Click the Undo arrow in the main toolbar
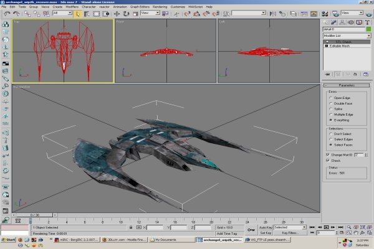Screen dimensions: 374x249 point(7,14)
